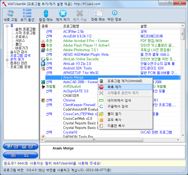Click the open folder icon in menu
Image resolution: width=188 pixels, height=175 pixels.
pyautogui.click(x=101, y=114)
